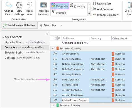This screenshot has width=132, height=108.
Task: Open the Change View dropdown
Action: click(x=9, y=9)
